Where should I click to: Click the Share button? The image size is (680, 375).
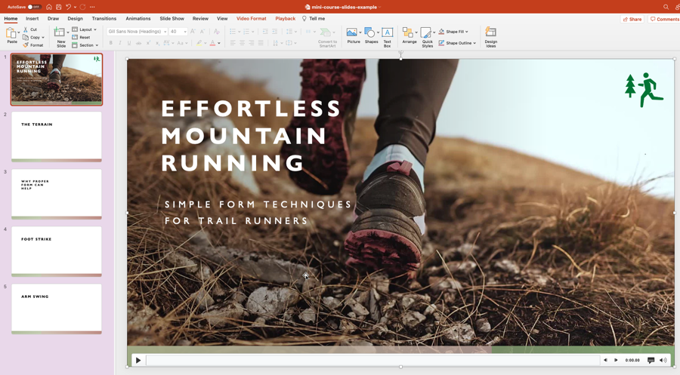[632, 19]
